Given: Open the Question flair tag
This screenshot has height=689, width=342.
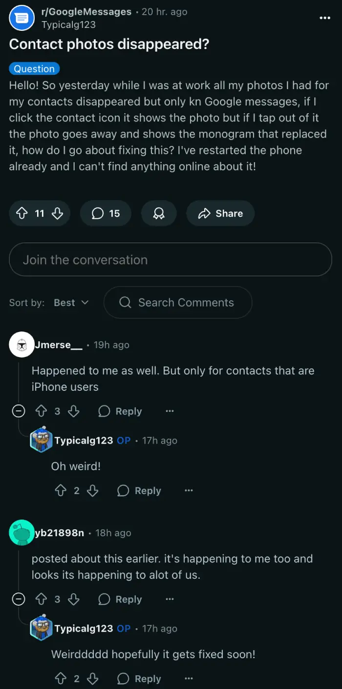Looking at the screenshot, I should 34,69.
